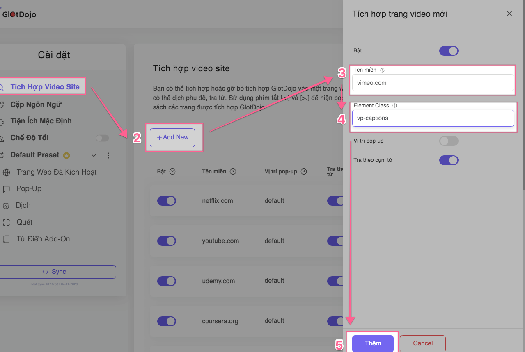Screen dimensions: 525x352
Task: Click the globe icon for activated websites
Action: pos(6,173)
